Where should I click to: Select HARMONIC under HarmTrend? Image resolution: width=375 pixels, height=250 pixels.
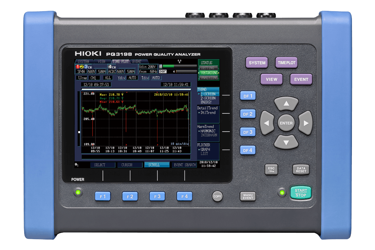208,131
